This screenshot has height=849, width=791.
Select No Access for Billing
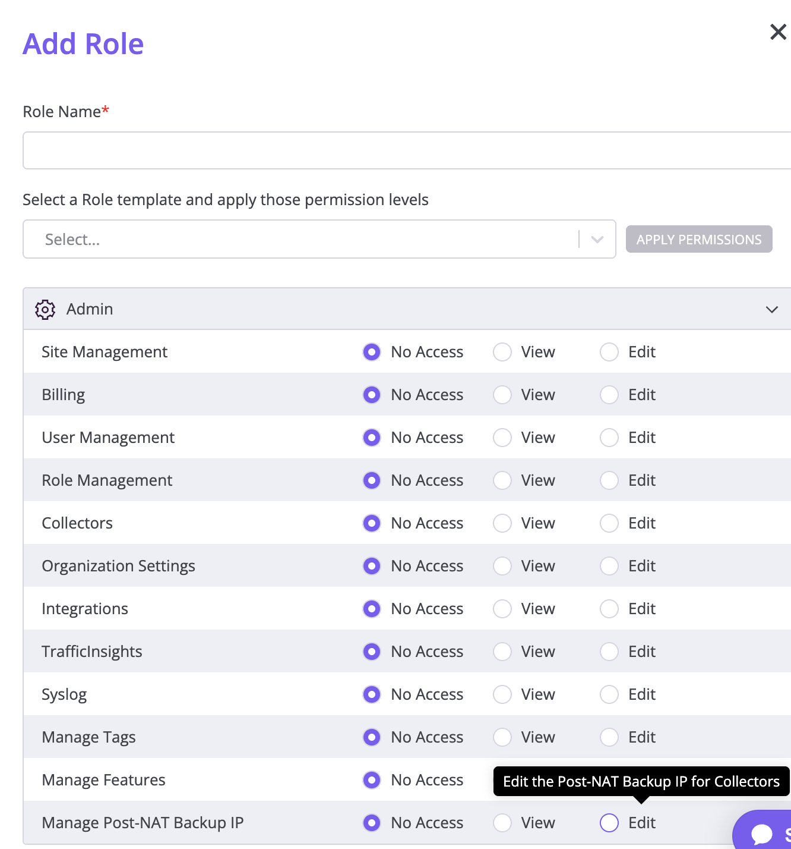[x=372, y=395]
